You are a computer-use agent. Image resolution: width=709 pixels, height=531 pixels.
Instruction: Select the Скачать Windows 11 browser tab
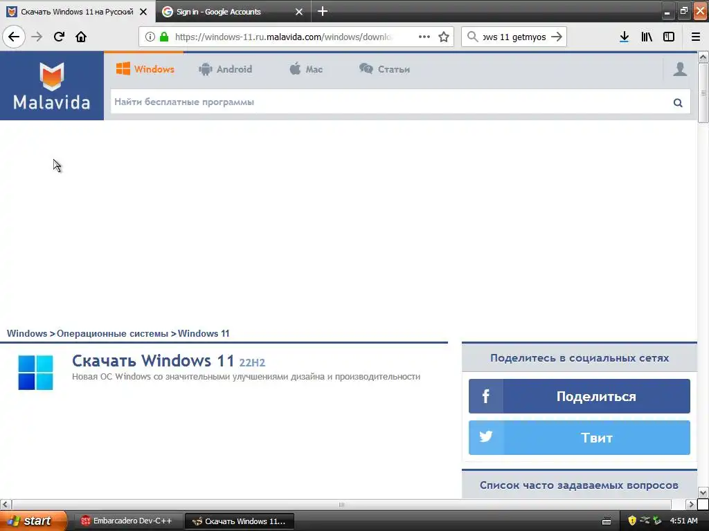point(77,12)
